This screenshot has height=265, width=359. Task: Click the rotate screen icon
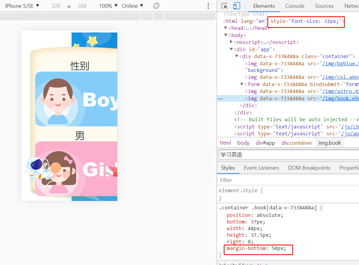156,6
